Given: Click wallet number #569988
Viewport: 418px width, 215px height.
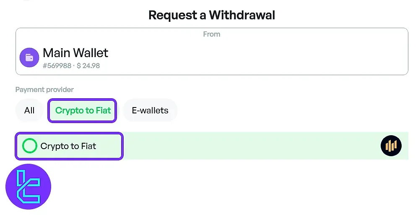Looking at the screenshot, I should coord(57,66).
